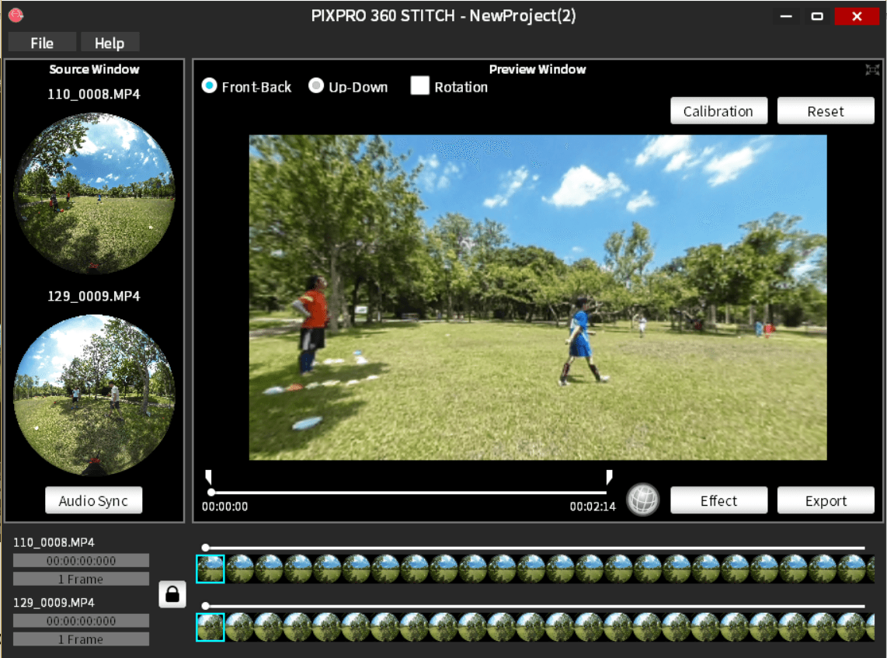Click the stitched preview video image
Screen dimensions: 887x658
pos(538,297)
